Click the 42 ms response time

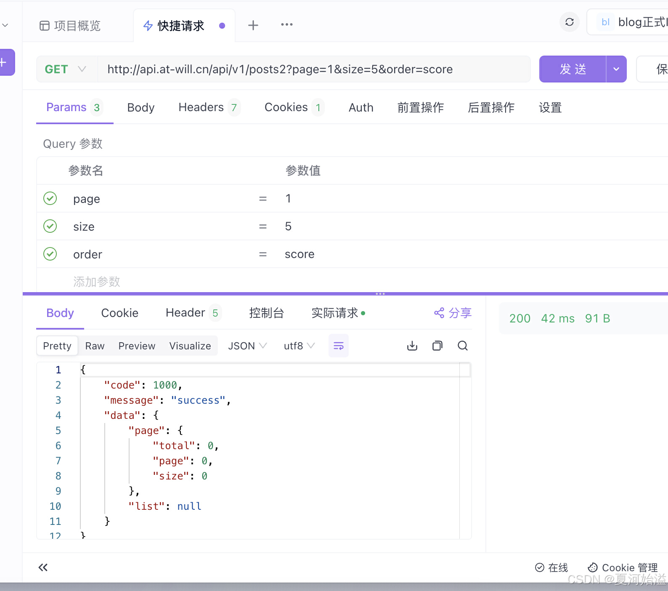[x=558, y=318]
